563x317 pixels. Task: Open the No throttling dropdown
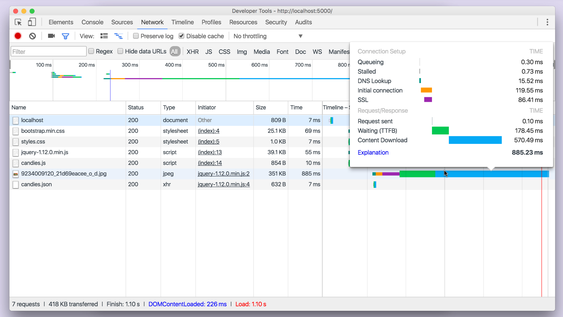[268, 36]
